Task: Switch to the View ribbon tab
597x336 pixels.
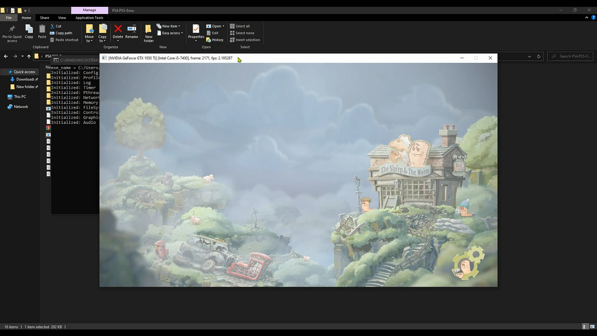Action: tap(62, 18)
